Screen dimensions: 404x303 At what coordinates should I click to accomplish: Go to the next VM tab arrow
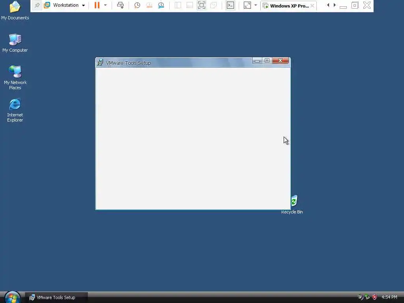(335, 5)
